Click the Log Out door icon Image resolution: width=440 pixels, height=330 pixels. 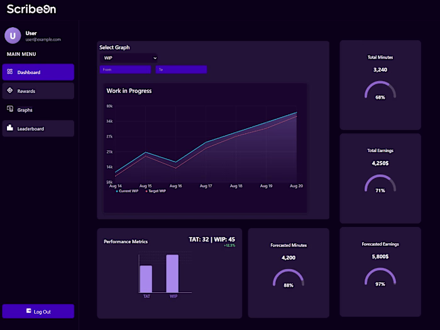(x=29, y=311)
